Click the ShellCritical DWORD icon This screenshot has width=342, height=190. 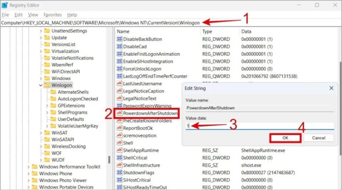coord(119,158)
